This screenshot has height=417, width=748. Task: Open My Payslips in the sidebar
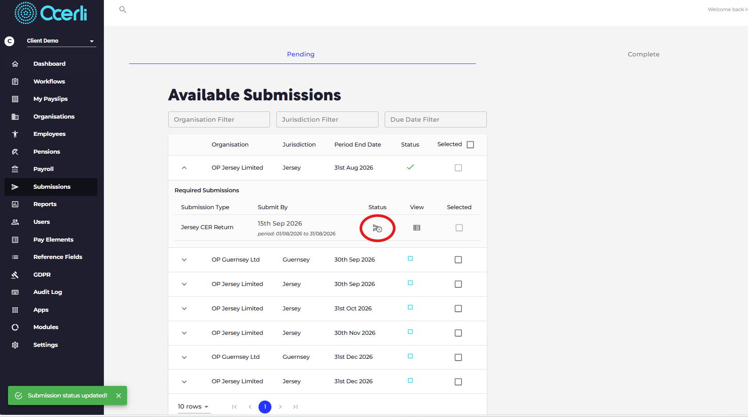51,99
